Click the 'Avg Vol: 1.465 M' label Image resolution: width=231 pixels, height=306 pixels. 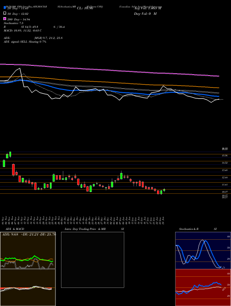click(147, 8)
